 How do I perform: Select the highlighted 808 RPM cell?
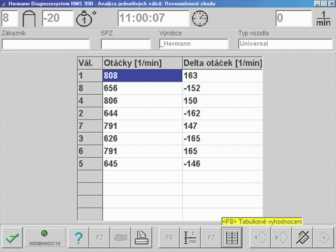pos(143,76)
